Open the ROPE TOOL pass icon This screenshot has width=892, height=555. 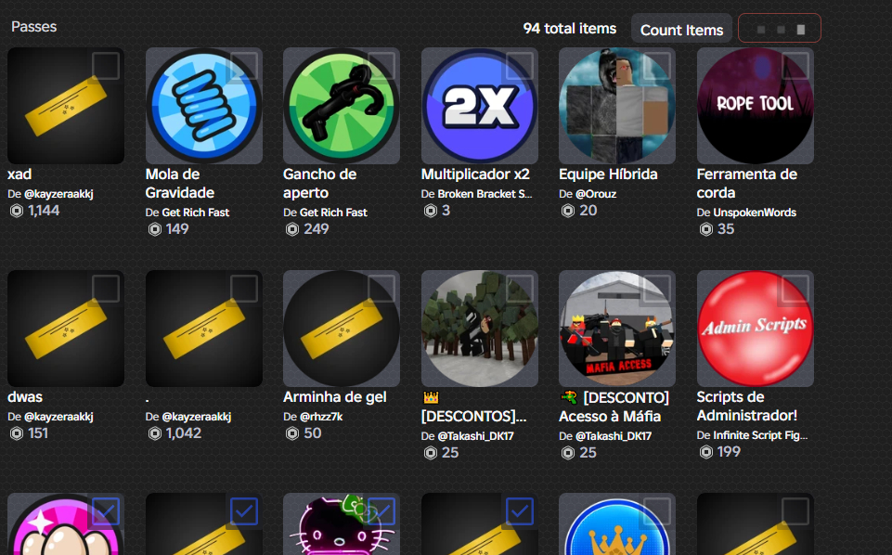(x=756, y=106)
